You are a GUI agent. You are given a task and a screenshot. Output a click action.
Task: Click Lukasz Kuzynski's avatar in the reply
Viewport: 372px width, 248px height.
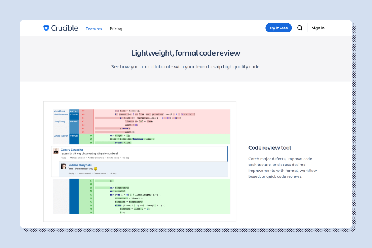(x=64, y=166)
